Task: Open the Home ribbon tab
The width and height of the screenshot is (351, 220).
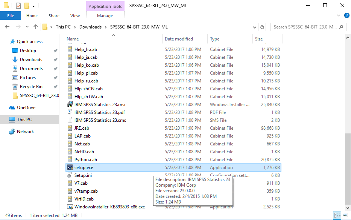Action: tap(32, 16)
